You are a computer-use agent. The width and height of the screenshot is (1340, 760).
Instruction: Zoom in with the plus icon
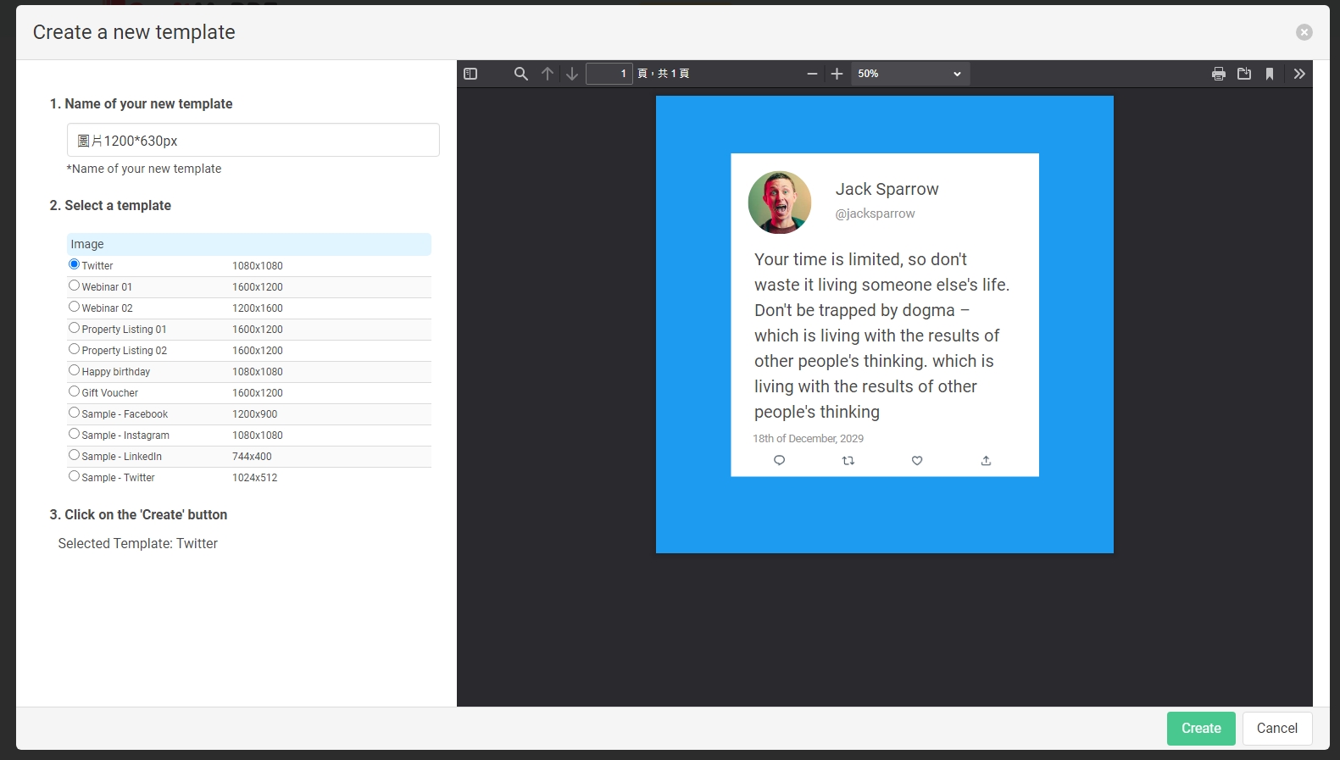pyautogui.click(x=837, y=74)
